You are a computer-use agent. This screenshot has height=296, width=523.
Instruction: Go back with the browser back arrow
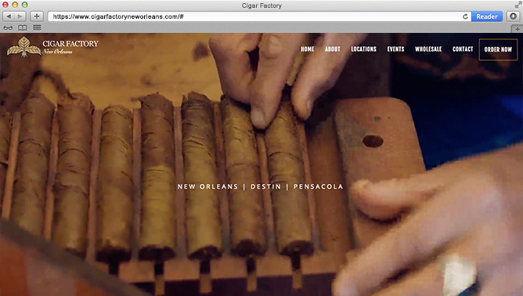coord(9,16)
